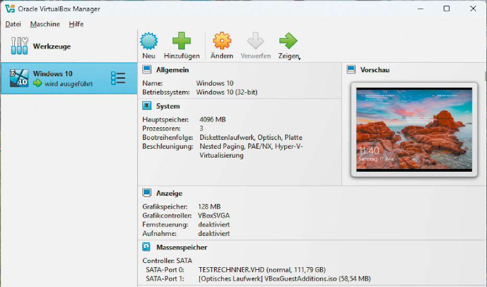This screenshot has height=287, width=487.
Task: Open the System settings heading
Action: click(168, 106)
